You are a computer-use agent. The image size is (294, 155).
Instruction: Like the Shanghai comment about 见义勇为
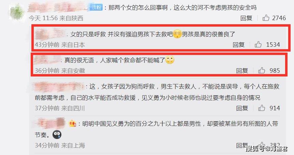pos(262,144)
